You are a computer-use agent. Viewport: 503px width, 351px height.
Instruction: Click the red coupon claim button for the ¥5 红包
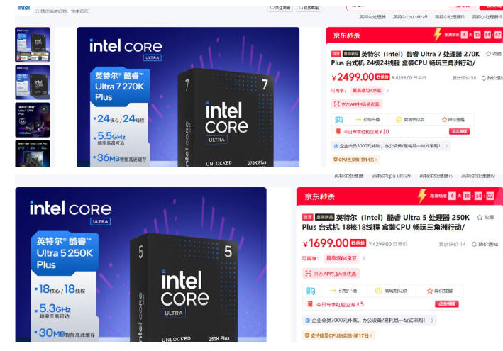(x=447, y=303)
